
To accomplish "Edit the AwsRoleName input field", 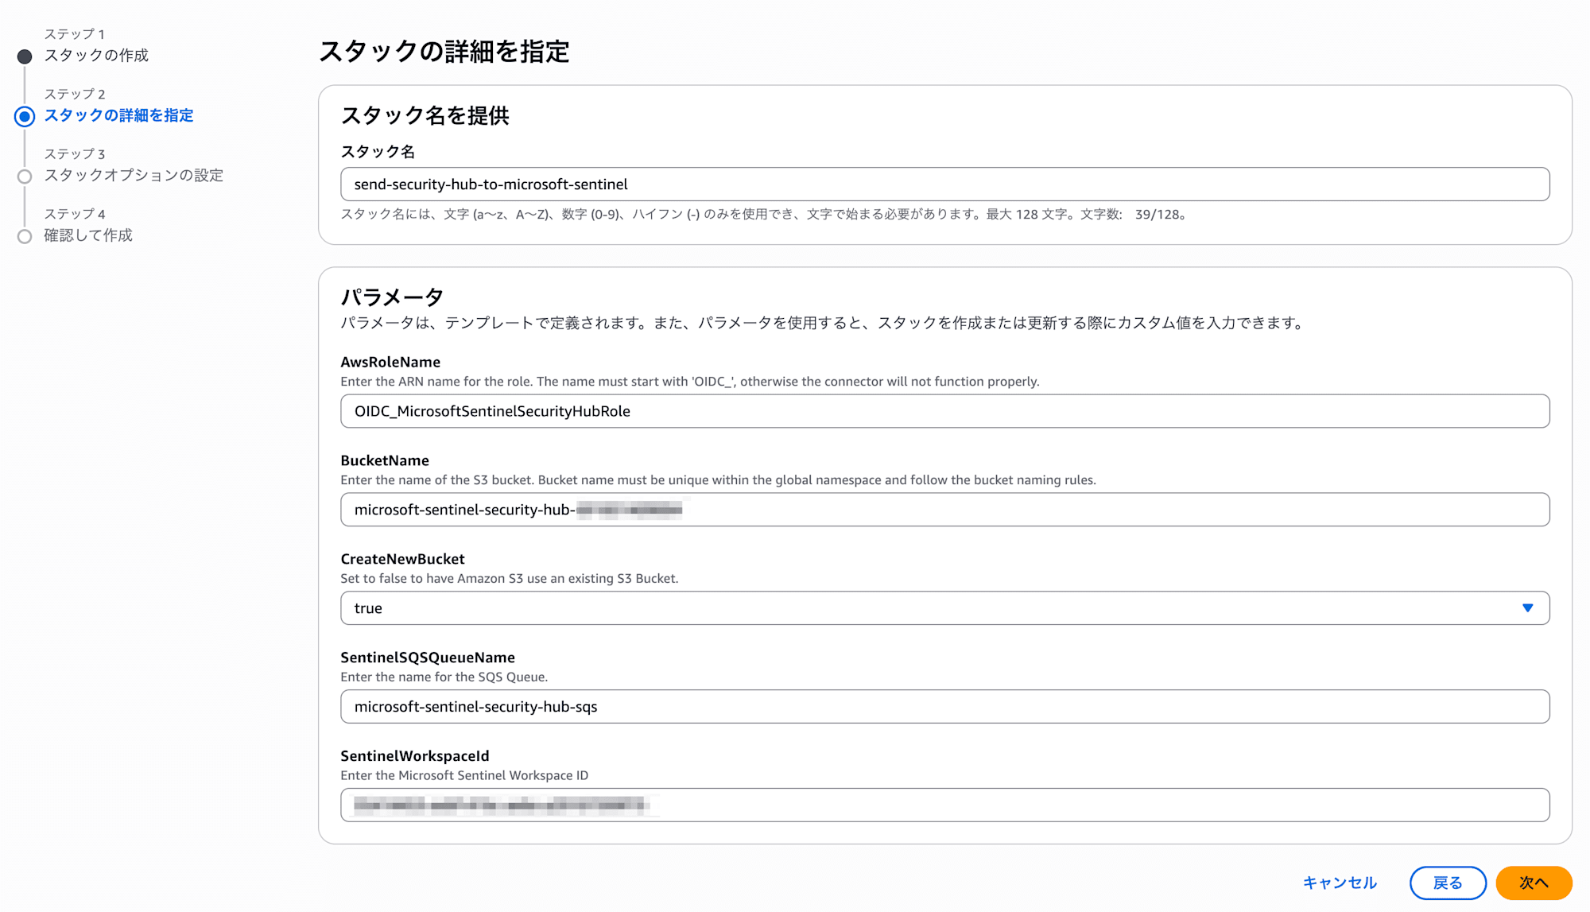I will (x=944, y=411).
